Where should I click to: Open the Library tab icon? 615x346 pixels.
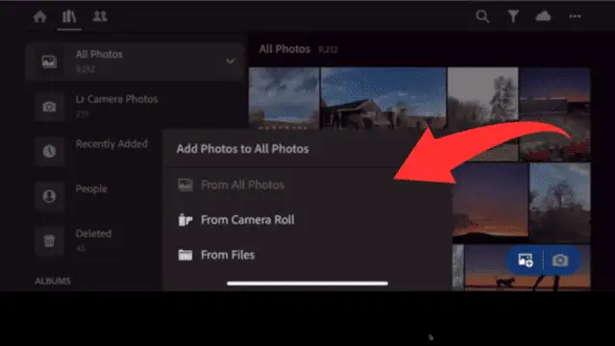click(x=69, y=16)
